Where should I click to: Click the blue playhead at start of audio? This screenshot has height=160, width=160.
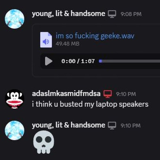click(100, 61)
